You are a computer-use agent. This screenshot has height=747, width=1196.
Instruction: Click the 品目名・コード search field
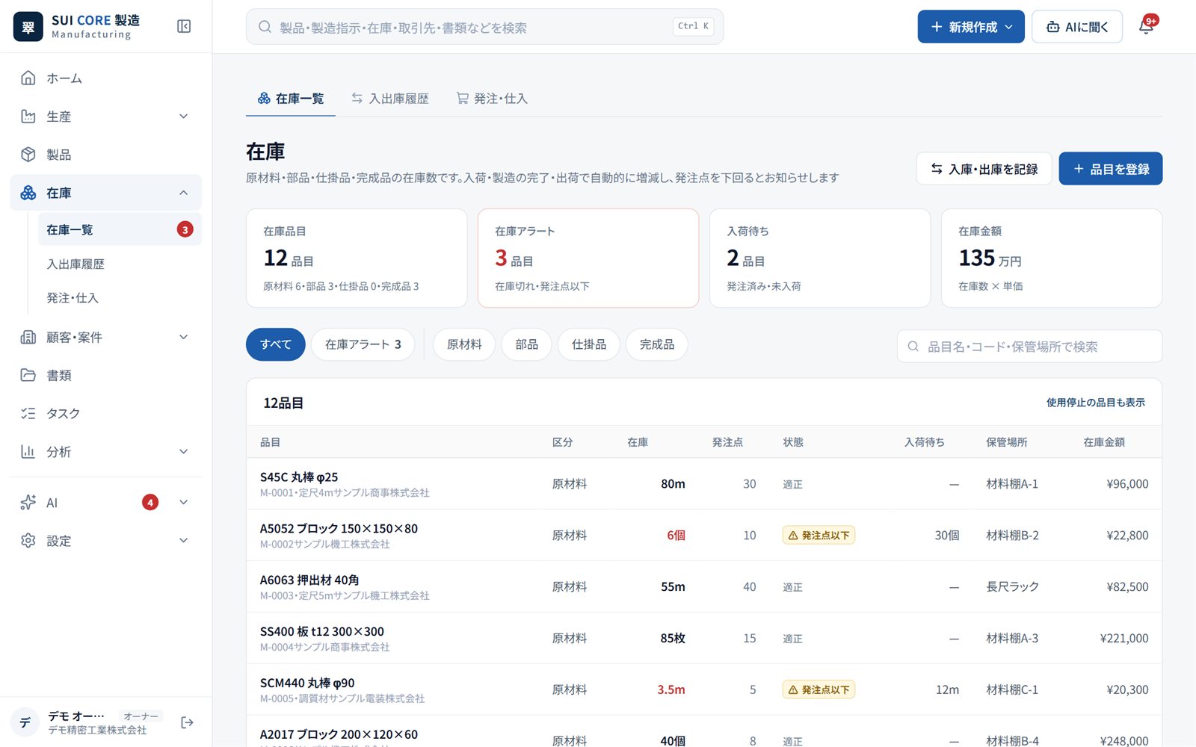click(x=1029, y=347)
